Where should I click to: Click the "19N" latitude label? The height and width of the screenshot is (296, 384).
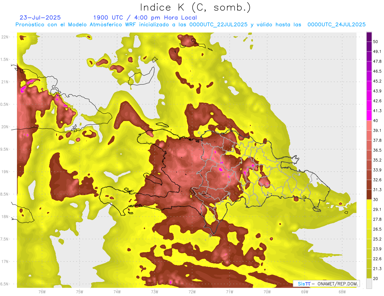5,171
